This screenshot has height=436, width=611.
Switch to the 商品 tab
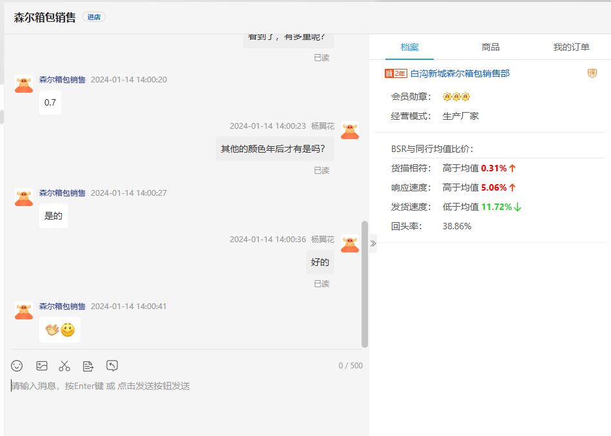[x=490, y=47]
